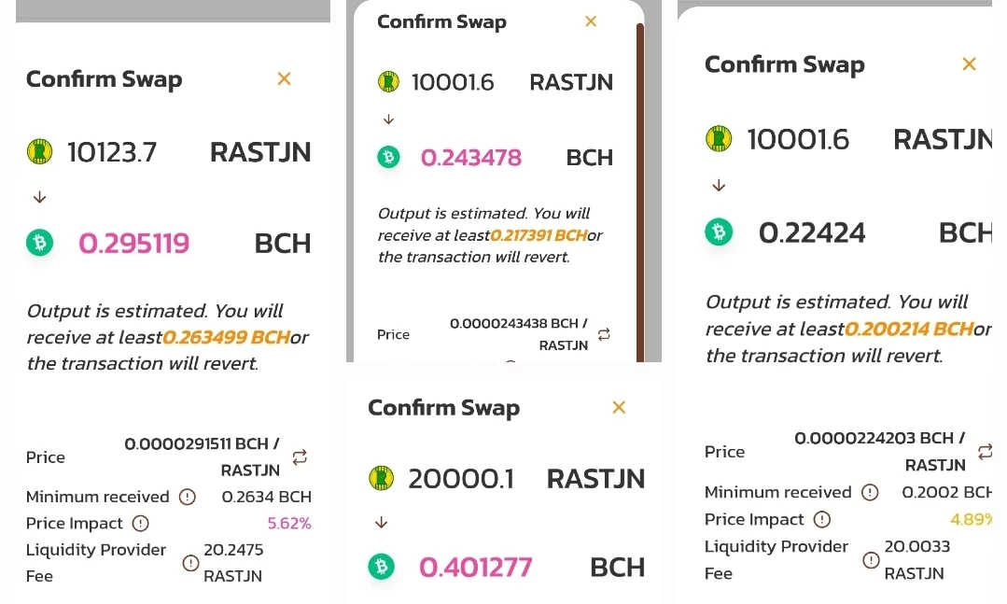1007x604 pixels.
Task: Click the Liquidity Provider Fee info icon for 20.0033
Action: click(x=871, y=560)
